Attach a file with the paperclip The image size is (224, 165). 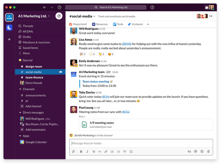pos(208,151)
